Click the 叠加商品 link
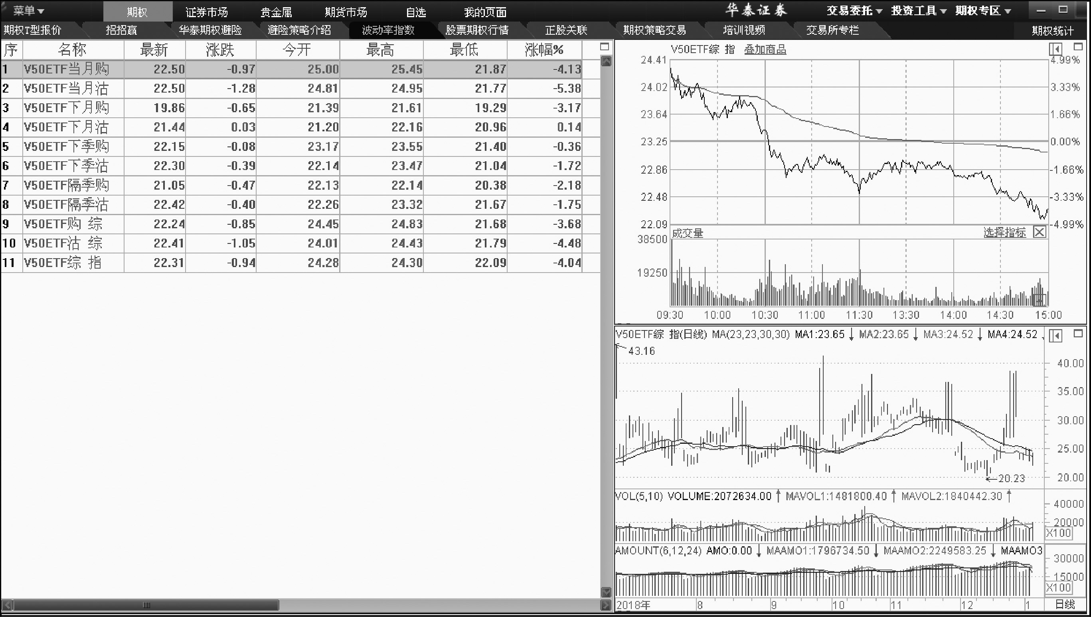1091x617 pixels. 765,50
